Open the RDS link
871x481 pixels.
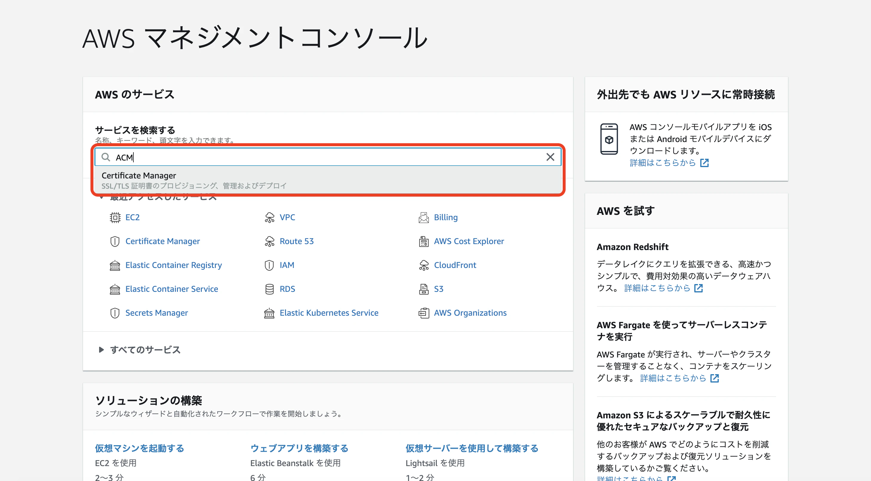coord(287,289)
